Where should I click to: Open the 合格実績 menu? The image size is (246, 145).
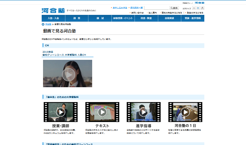pyautogui.click(x=169, y=18)
